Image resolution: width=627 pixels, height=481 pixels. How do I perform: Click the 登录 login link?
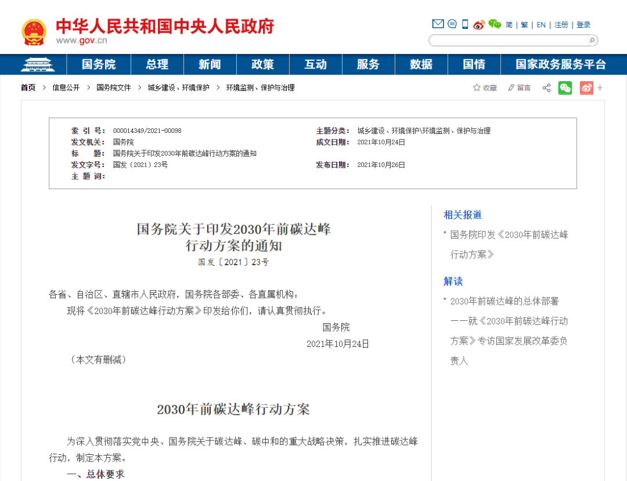(x=583, y=24)
